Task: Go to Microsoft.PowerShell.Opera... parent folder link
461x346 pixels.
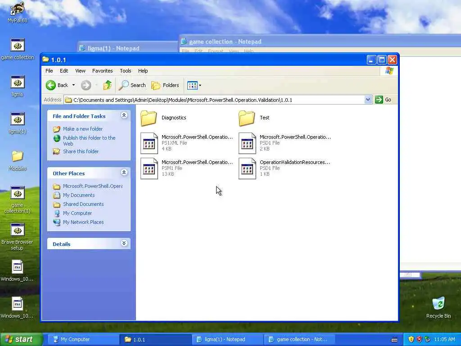Action: pyautogui.click(x=93, y=186)
